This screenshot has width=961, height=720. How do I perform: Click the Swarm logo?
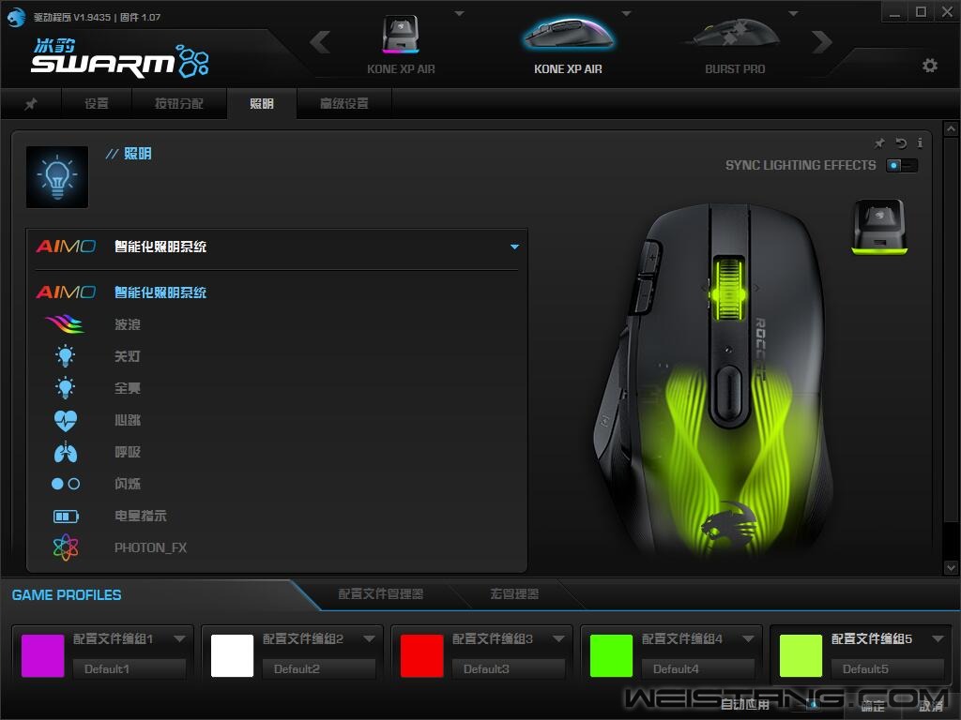tap(120, 60)
